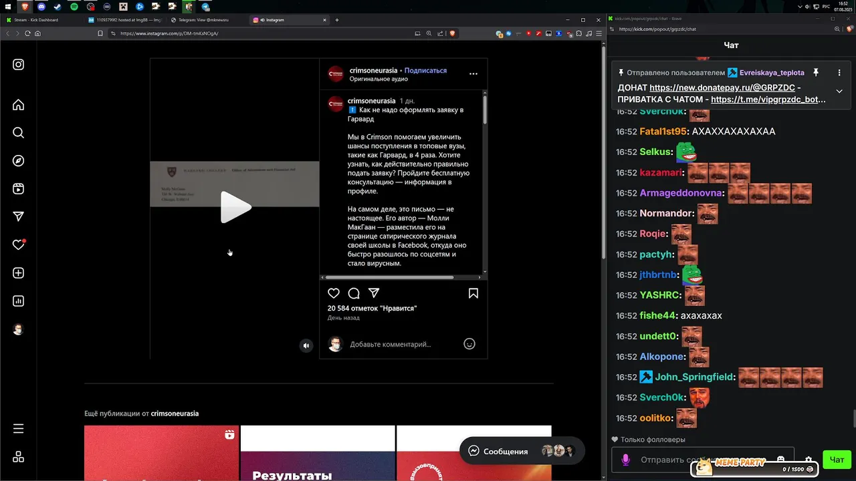Close the Instagram browser tab
The width and height of the screenshot is (856, 481).
[324, 20]
